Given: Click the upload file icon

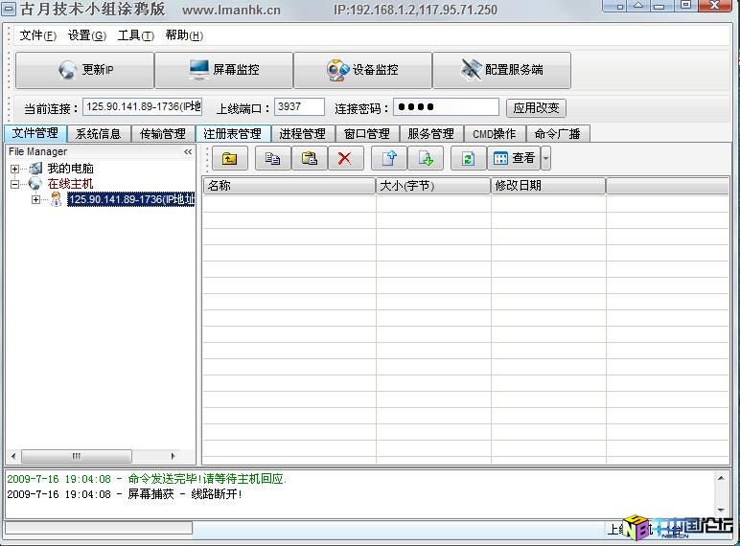Looking at the screenshot, I should pos(389,159).
